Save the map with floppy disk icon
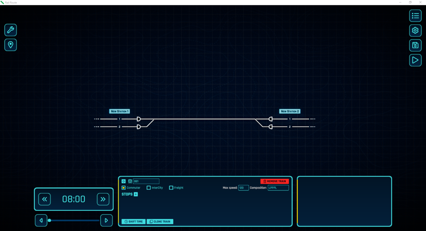 click(415, 45)
